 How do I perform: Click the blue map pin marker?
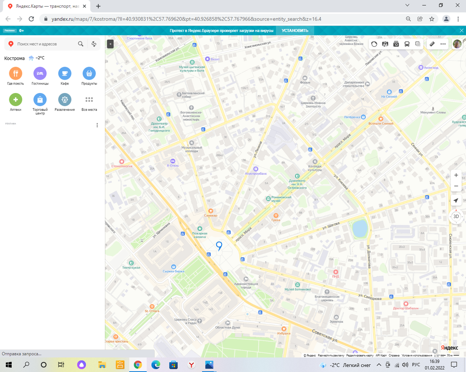pyautogui.click(x=219, y=246)
